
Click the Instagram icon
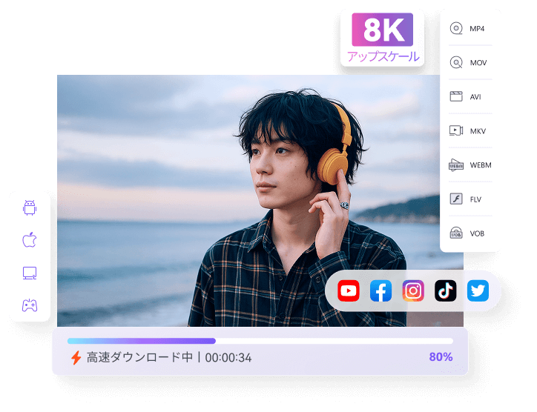click(413, 291)
